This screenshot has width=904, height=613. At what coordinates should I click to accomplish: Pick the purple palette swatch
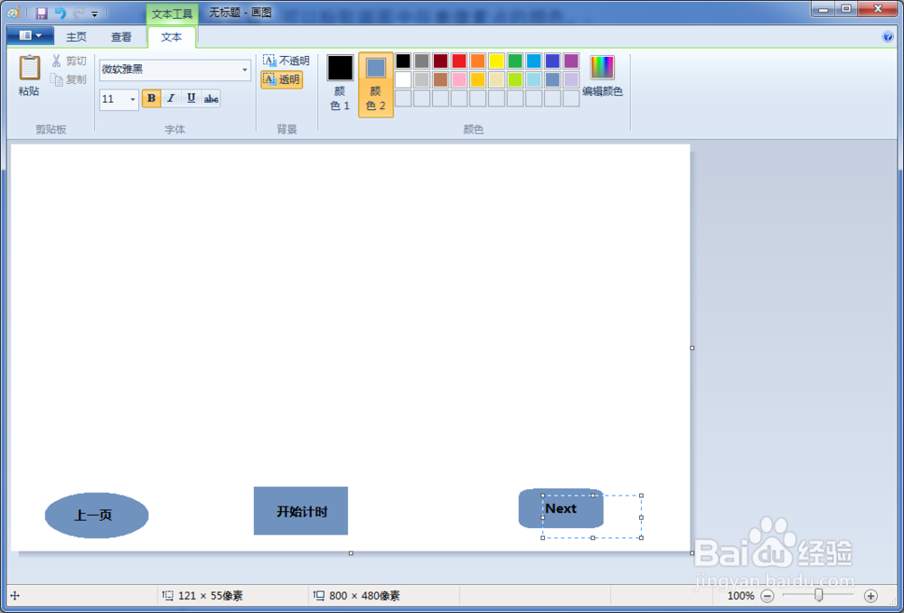pos(570,60)
